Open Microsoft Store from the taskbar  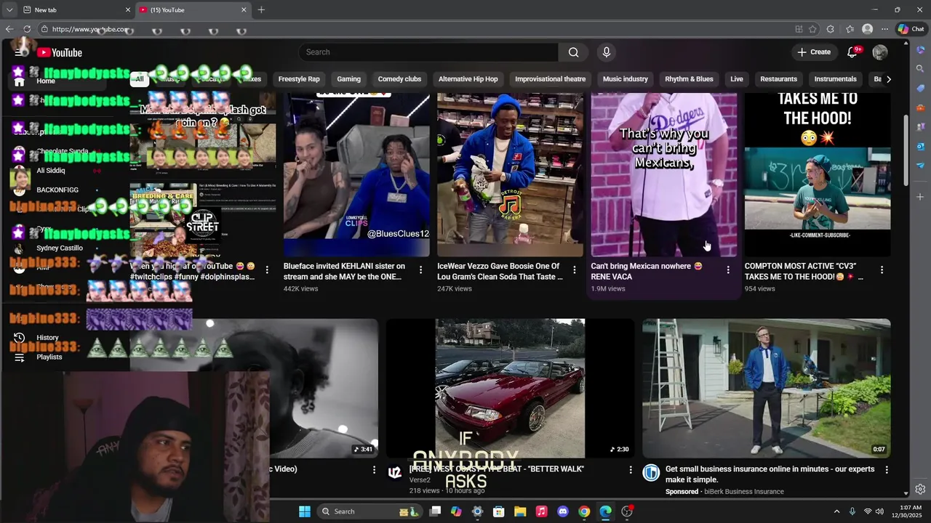(x=499, y=511)
